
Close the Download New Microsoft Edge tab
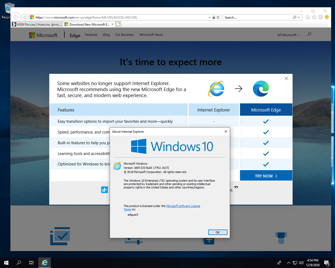pyautogui.click(x=113, y=24)
